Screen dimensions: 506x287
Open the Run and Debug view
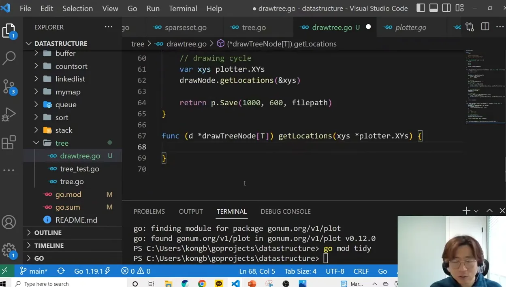click(x=9, y=114)
